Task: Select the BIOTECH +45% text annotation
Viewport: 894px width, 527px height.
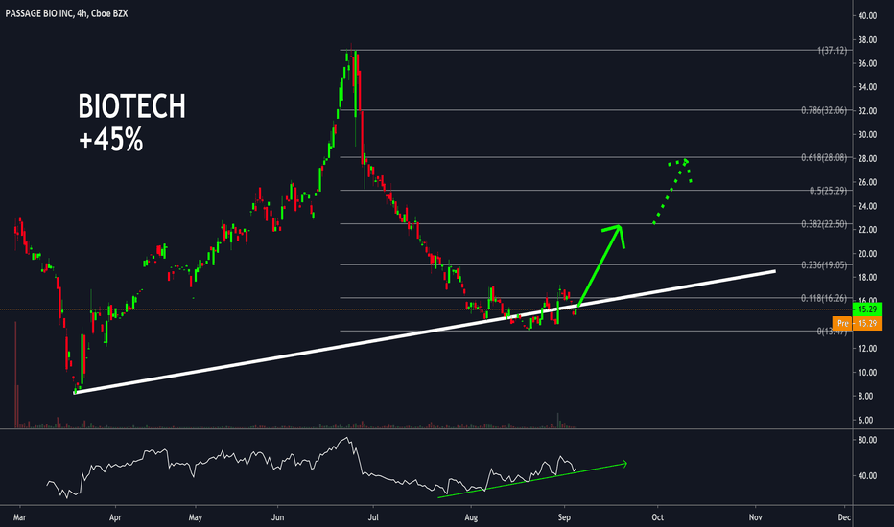Action: (x=131, y=123)
